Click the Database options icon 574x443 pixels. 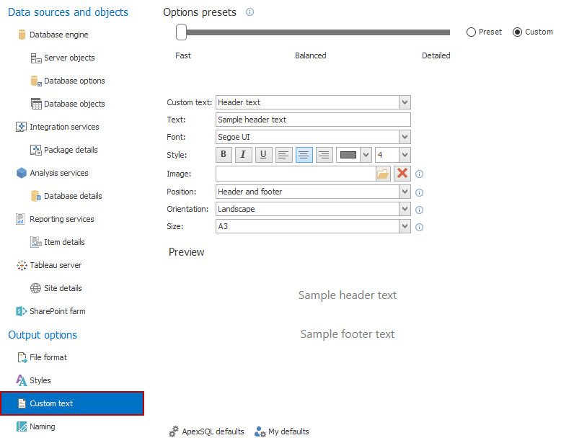(x=36, y=81)
